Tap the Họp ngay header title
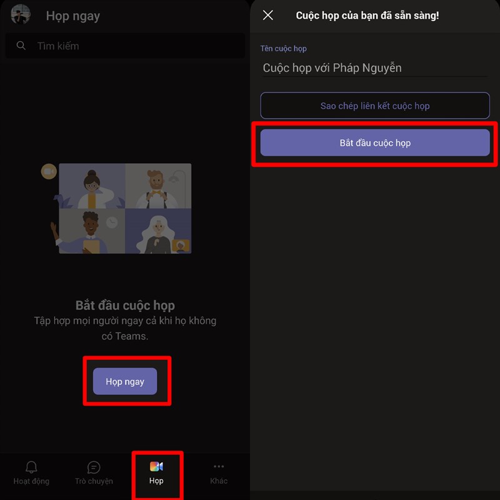The width and height of the screenshot is (500, 500). tap(73, 16)
